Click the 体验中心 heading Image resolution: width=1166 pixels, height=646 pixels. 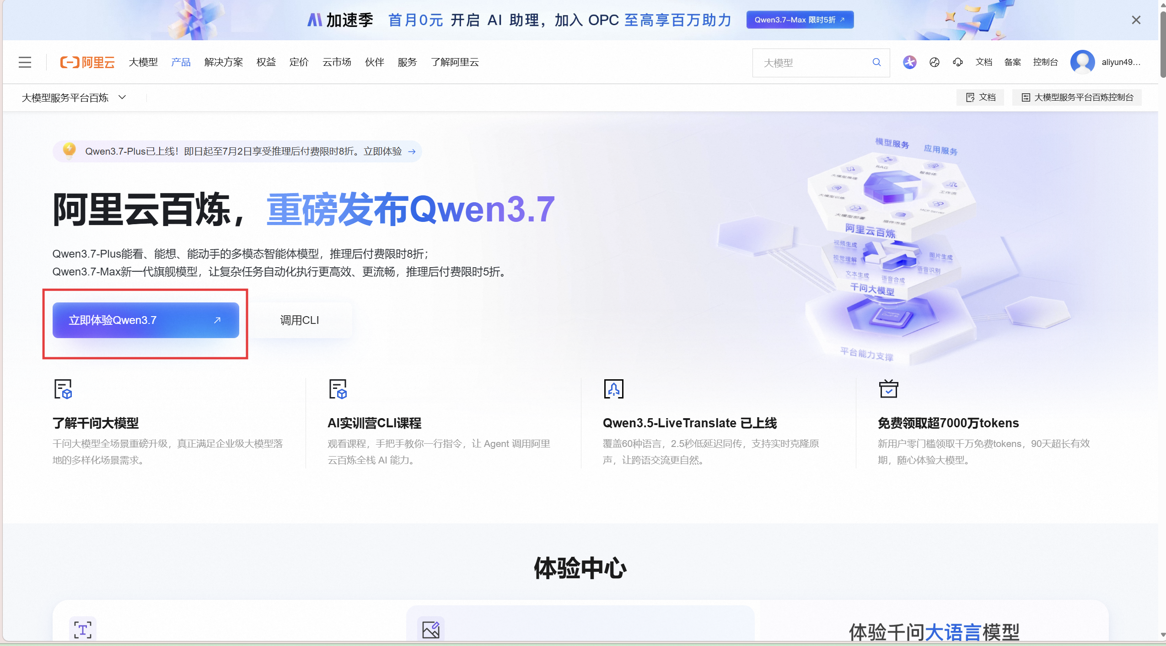coord(580,568)
